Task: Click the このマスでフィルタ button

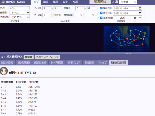Action: 48,57
